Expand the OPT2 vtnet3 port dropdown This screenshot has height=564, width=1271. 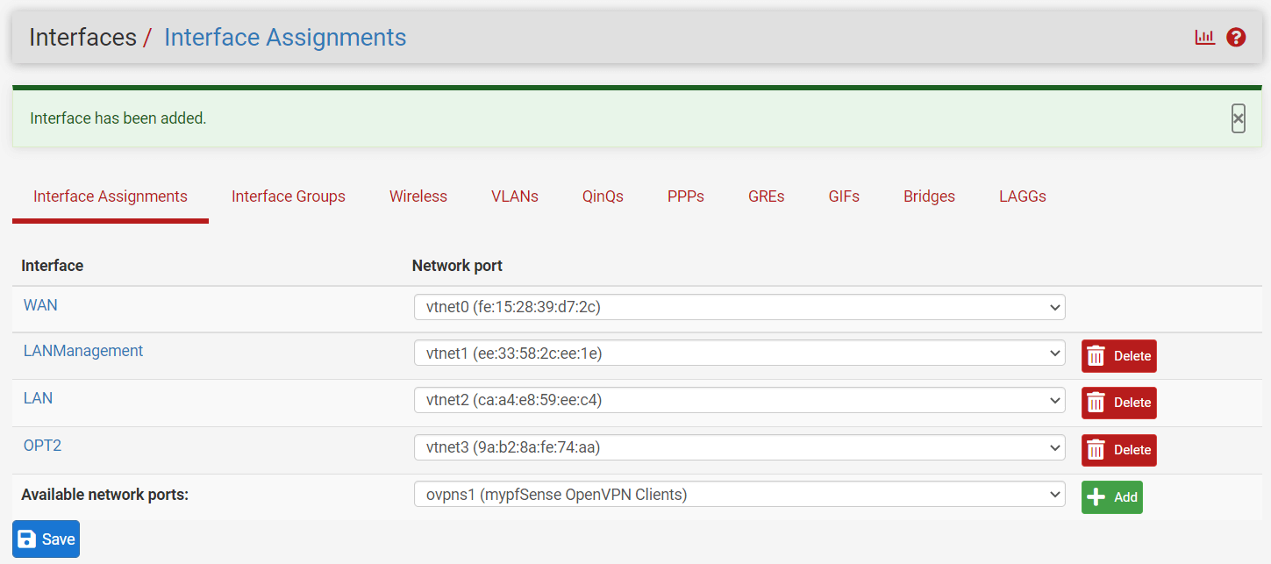coord(739,447)
